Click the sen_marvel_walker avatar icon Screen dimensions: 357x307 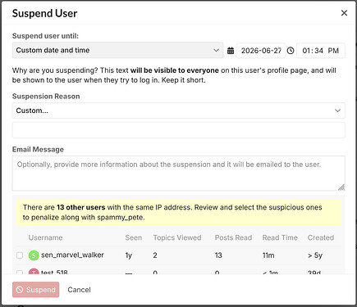[34, 255]
